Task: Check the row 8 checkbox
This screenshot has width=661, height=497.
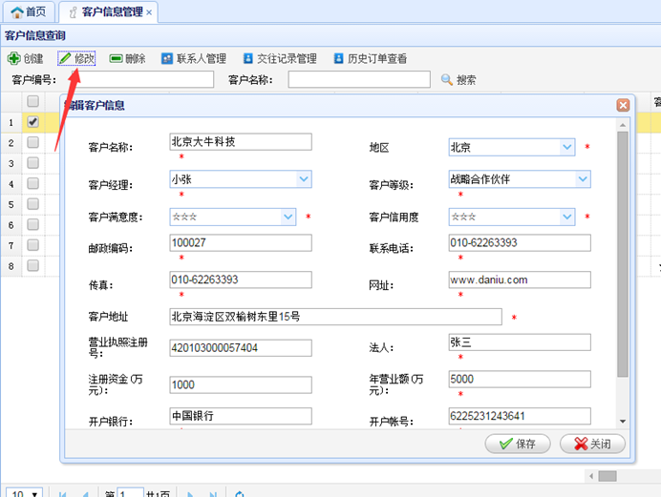Action: (32, 265)
